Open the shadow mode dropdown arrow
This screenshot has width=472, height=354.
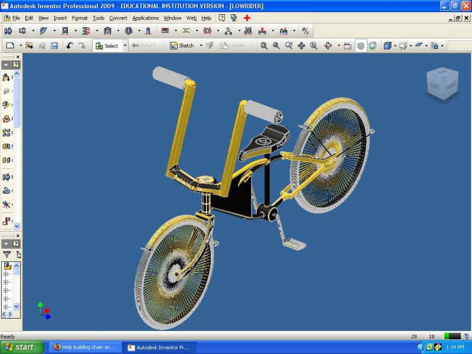click(x=426, y=46)
